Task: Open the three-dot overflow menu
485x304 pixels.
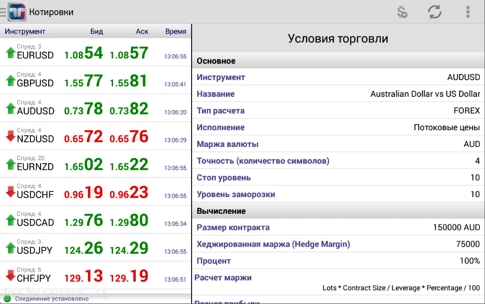Action: pos(467,12)
